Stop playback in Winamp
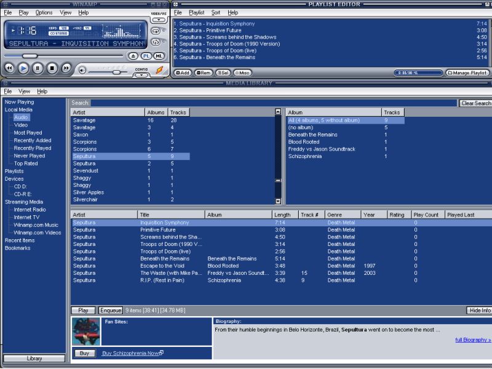 pyautogui.click(x=52, y=68)
